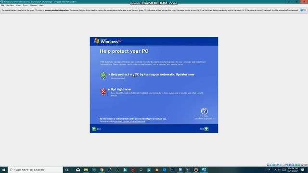This screenshot has width=308, height=173.
Task: Open the Windows Update Privacy Statement link
Action: [x=129, y=122]
